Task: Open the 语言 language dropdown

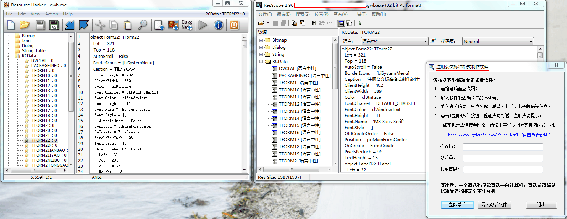Action: pos(394,41)
